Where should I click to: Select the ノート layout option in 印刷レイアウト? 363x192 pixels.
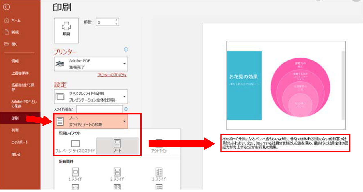coord(117,146)
